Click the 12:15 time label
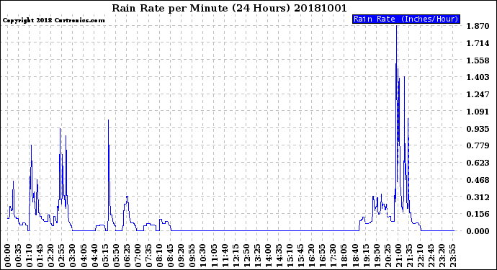Screen dimensions: 497x270 click(x=236, y=256)
